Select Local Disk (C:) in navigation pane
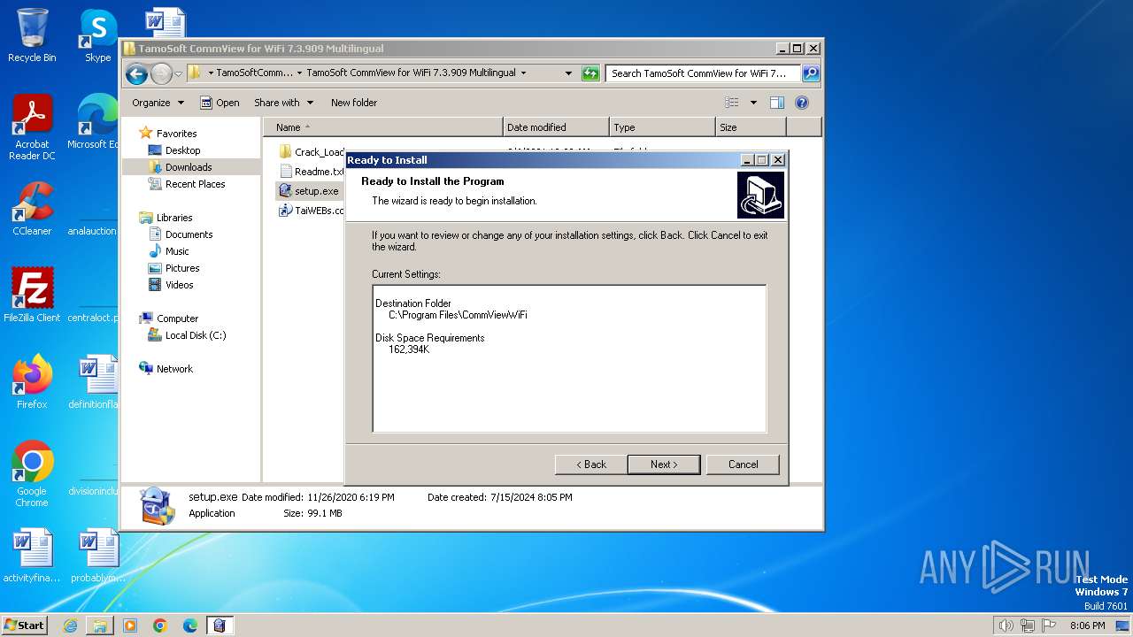Screen dimensions: 1133x637 point(195,335)
